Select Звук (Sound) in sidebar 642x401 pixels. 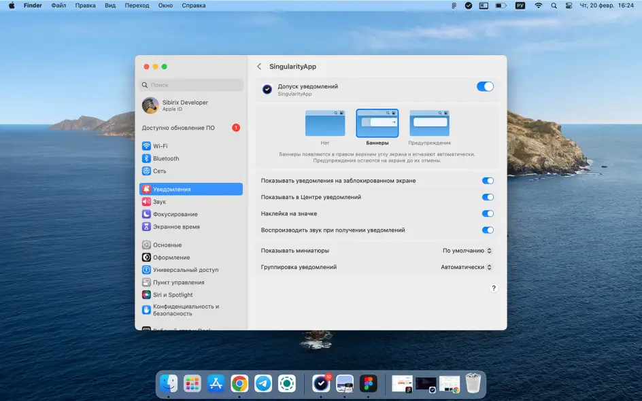(159, 202)
